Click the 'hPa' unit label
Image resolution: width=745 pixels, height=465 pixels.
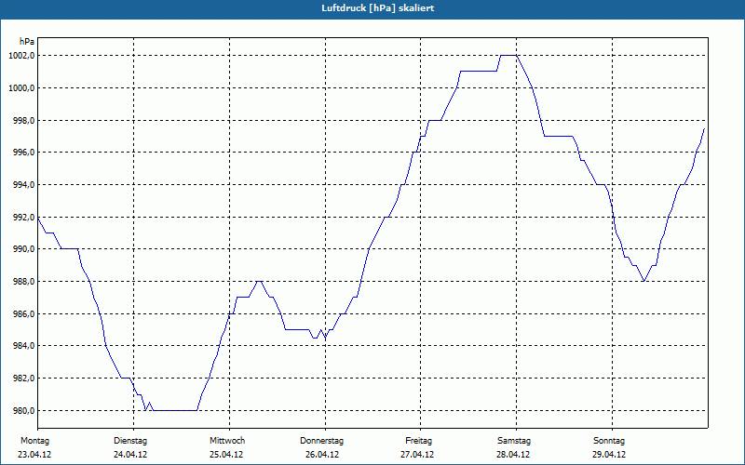(x=27, y=42)
